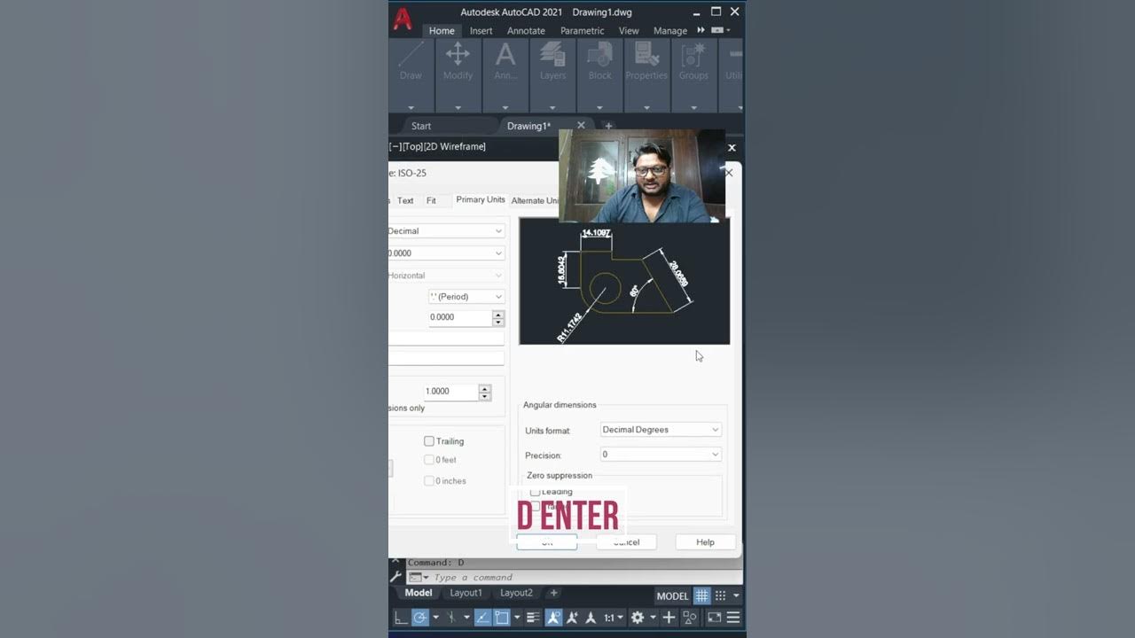Open Polar Tracking angle dropdown arrow
1135x638 pixels.
click(x=435, y=618)
